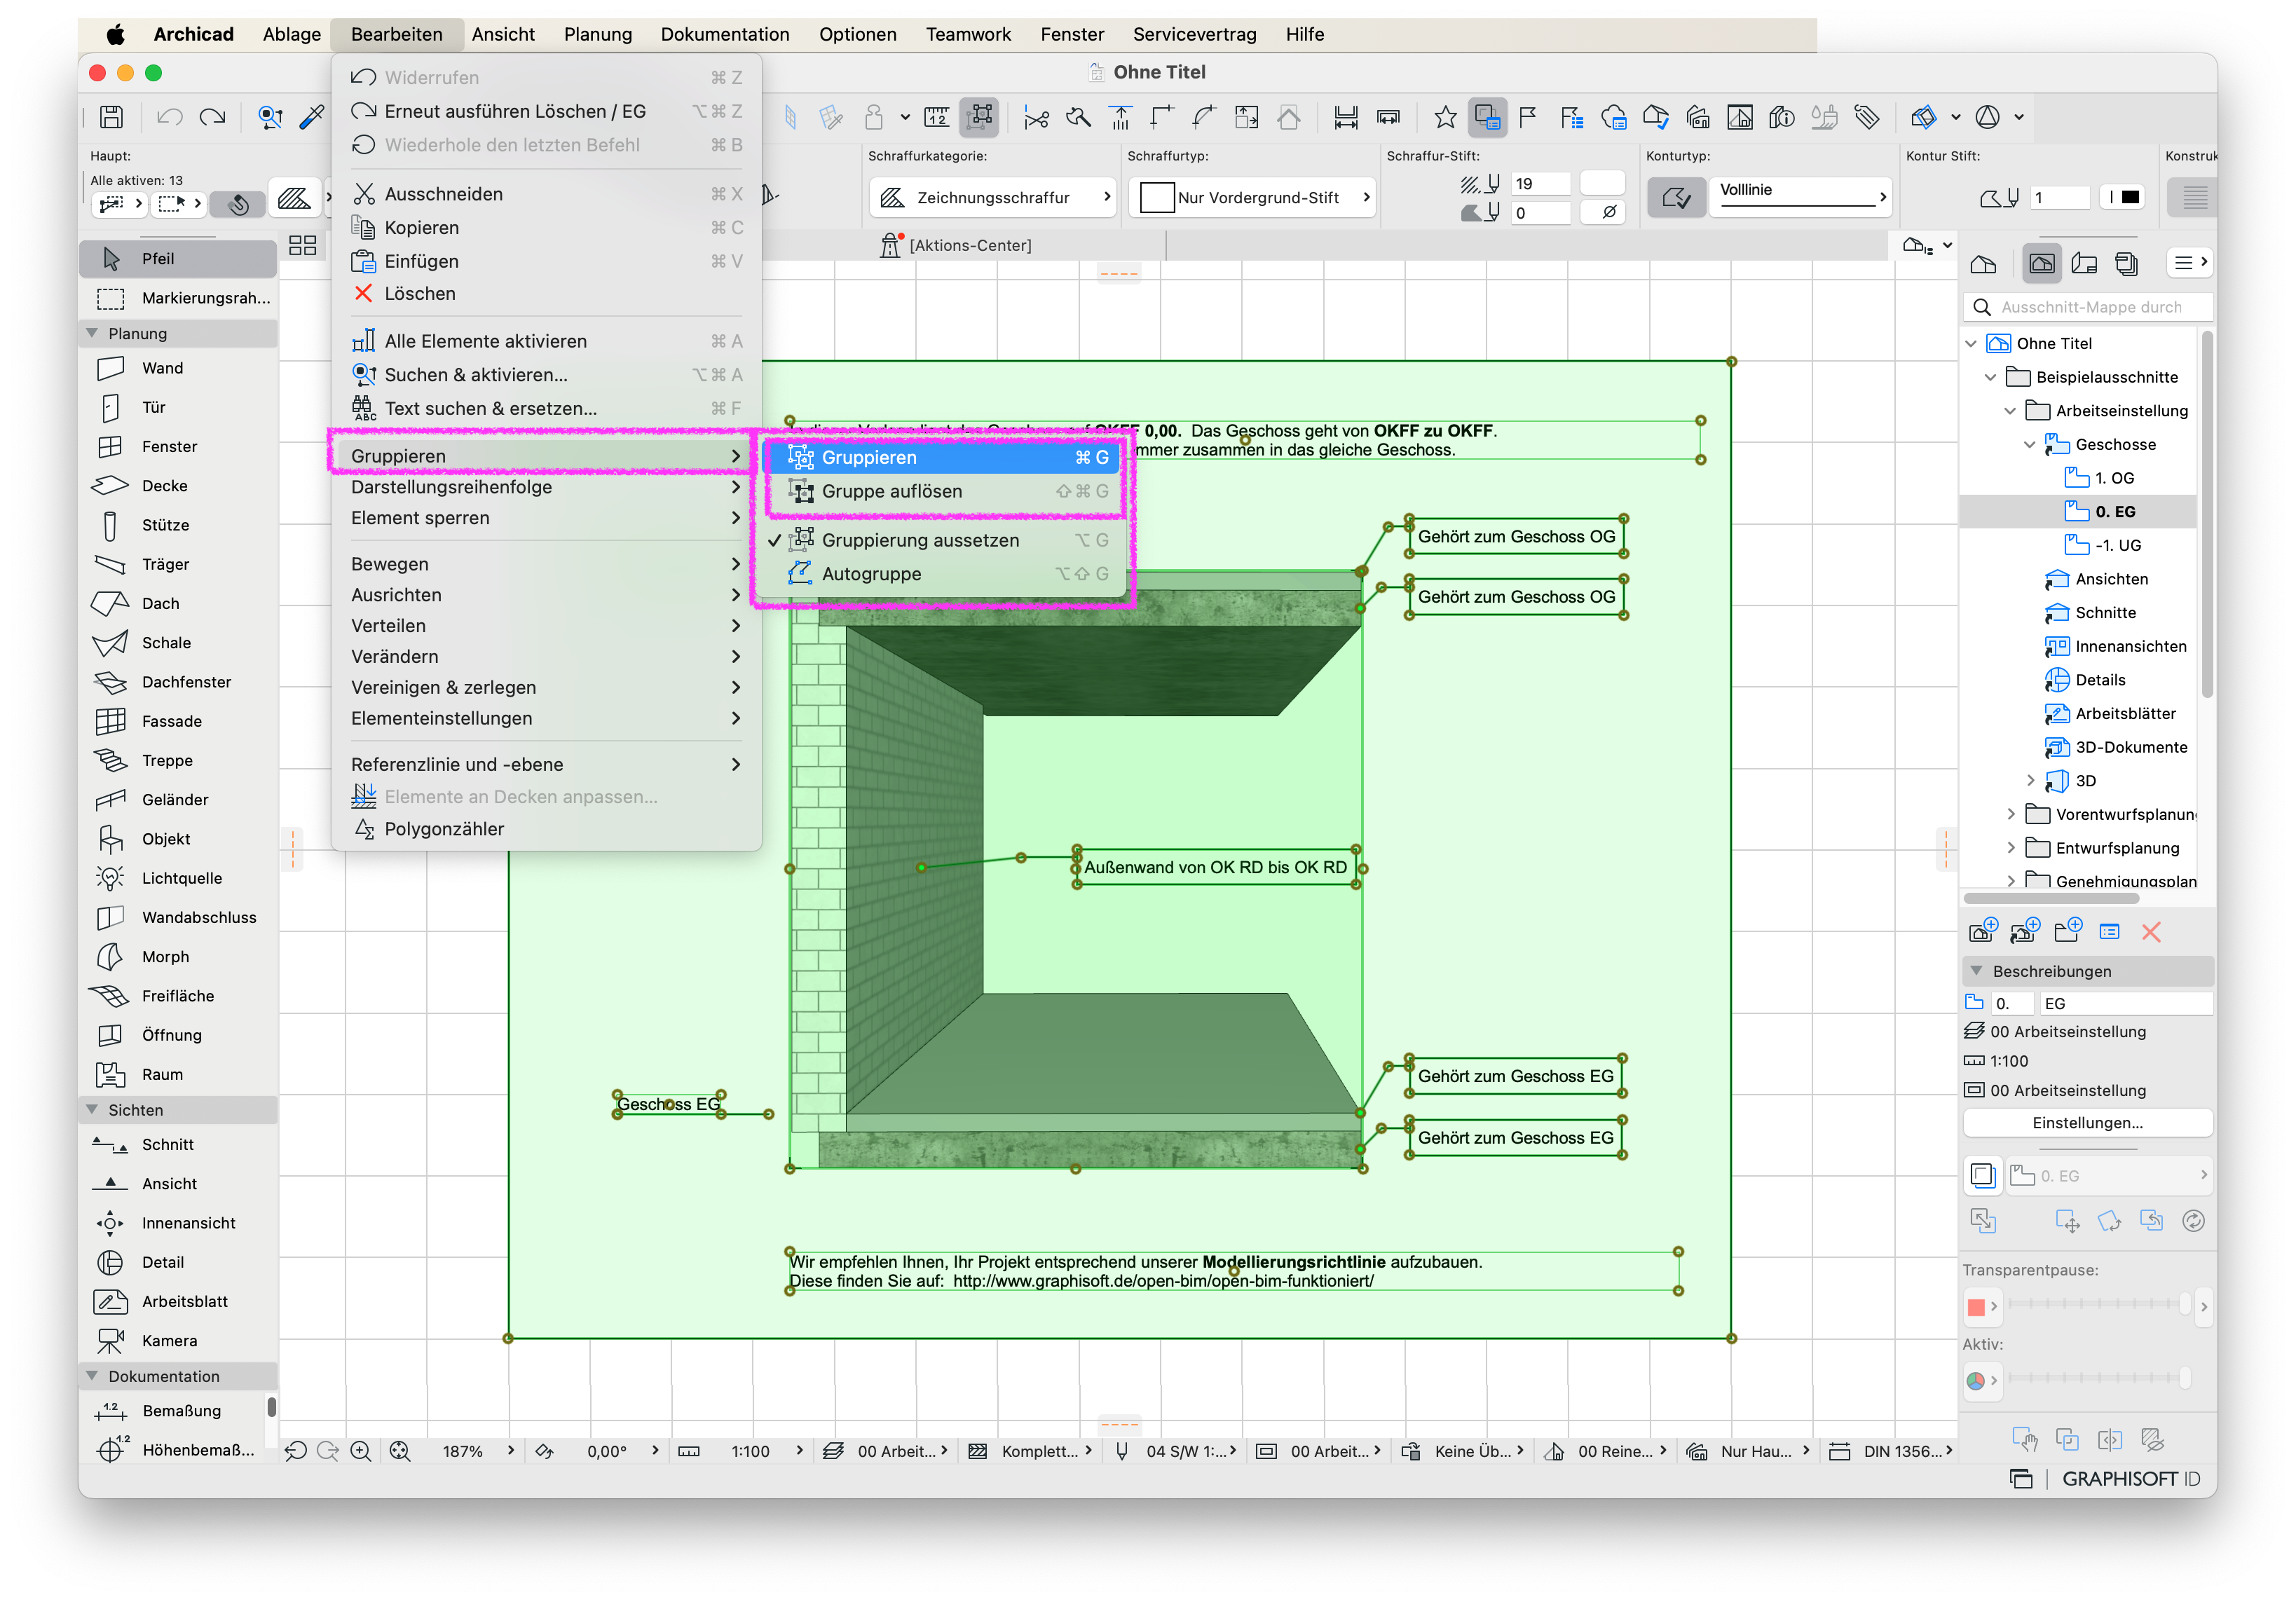The height and width of the screenshot is (1602, 2296).
Task: Click the eyedropper pick-up parameters icon
Action: pyautogui.click(x=312, y=117)
